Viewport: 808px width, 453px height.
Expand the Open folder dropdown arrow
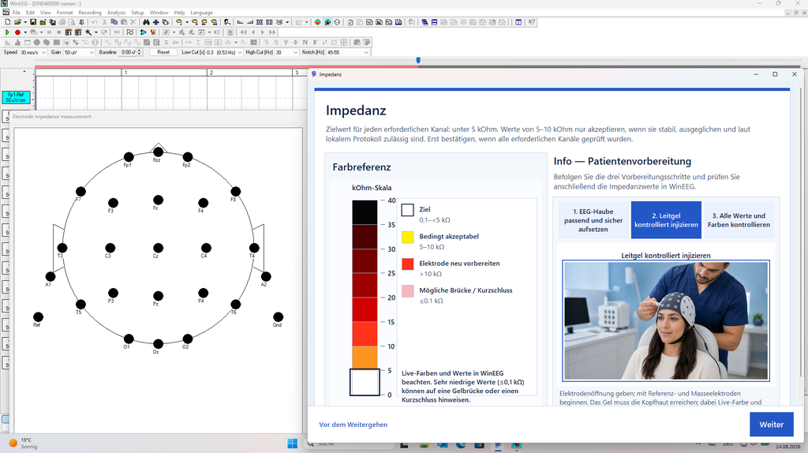(25, 22)
